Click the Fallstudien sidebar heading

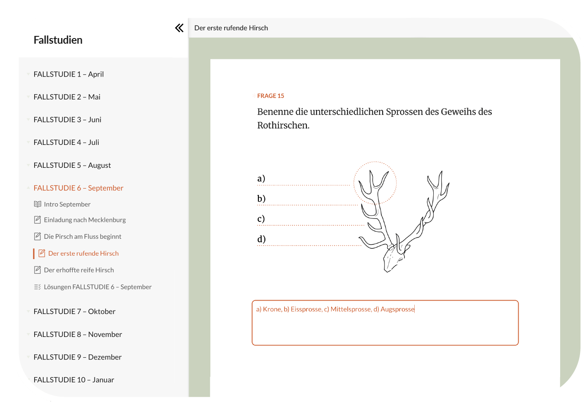[58, 40]
